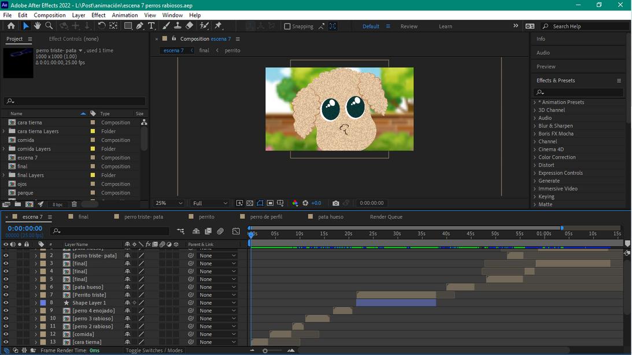632x355 pixels.
Task: Select the Pen tool
Action: (x=140, y=26)
